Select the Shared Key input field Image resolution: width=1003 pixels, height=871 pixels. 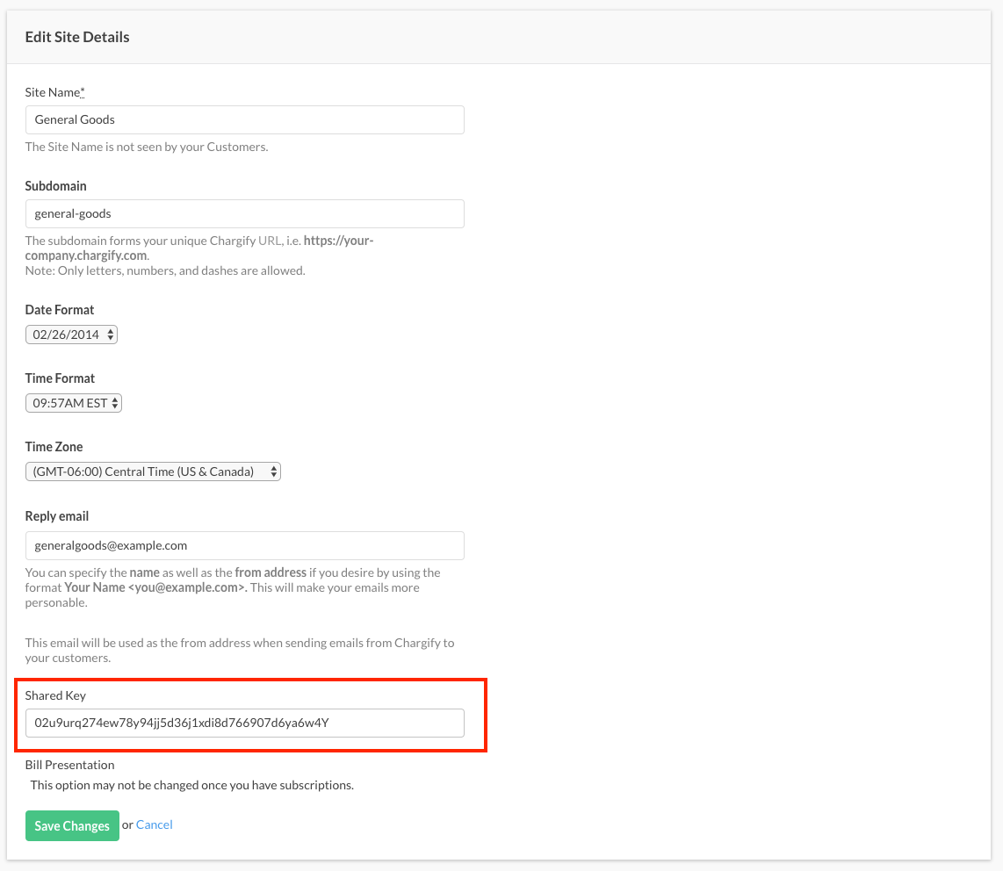tap(244, 723)
